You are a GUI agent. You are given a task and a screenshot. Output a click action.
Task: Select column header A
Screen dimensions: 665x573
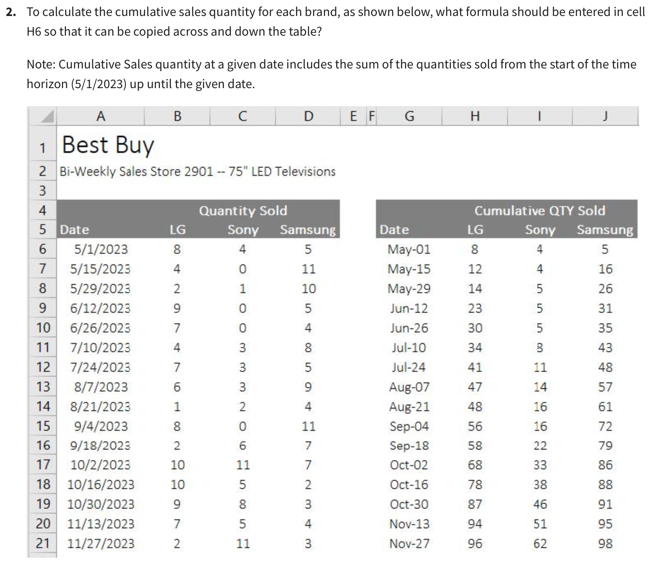100,117
